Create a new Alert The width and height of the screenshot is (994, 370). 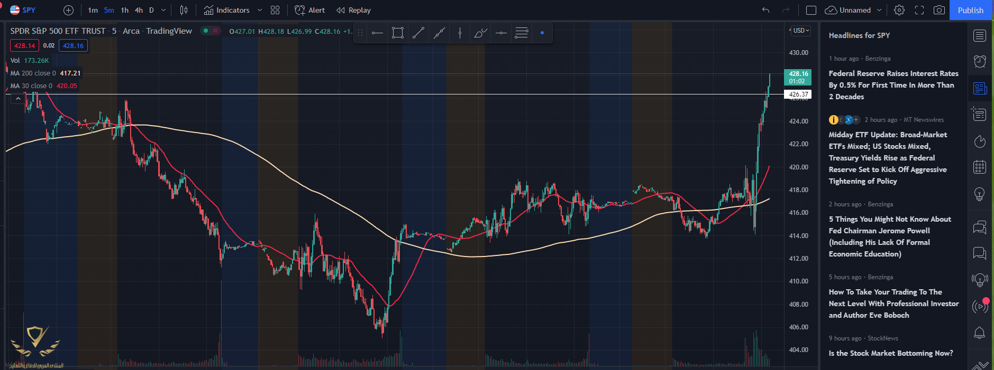[x=309, y=10]
